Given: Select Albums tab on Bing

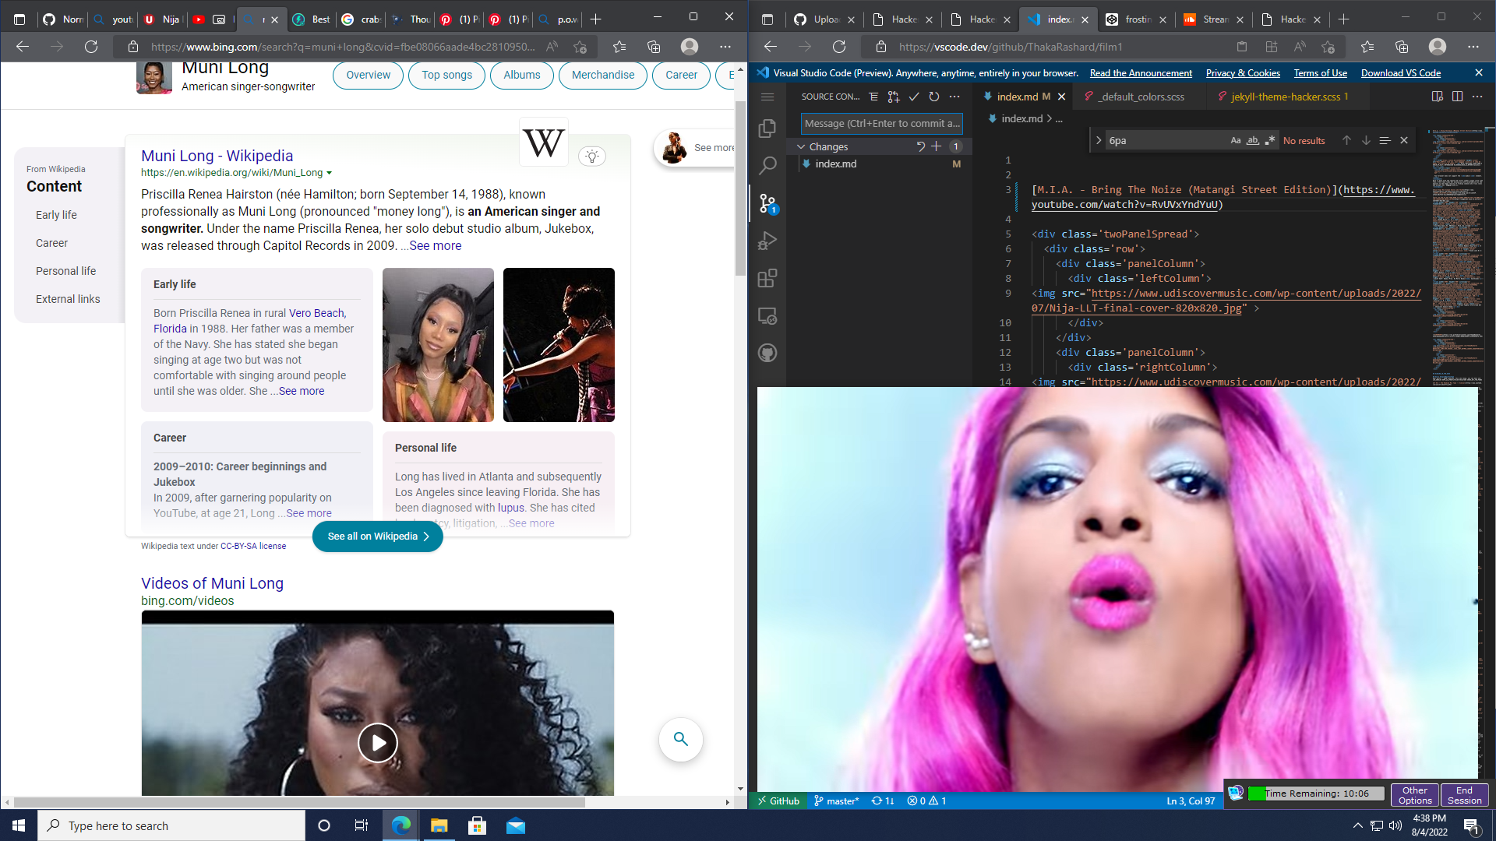Looking at the screenshot, I should (521, 75).
